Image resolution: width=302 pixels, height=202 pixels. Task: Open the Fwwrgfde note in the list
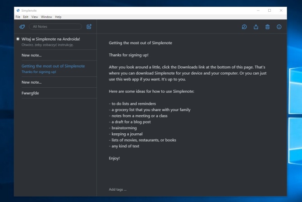31,93
